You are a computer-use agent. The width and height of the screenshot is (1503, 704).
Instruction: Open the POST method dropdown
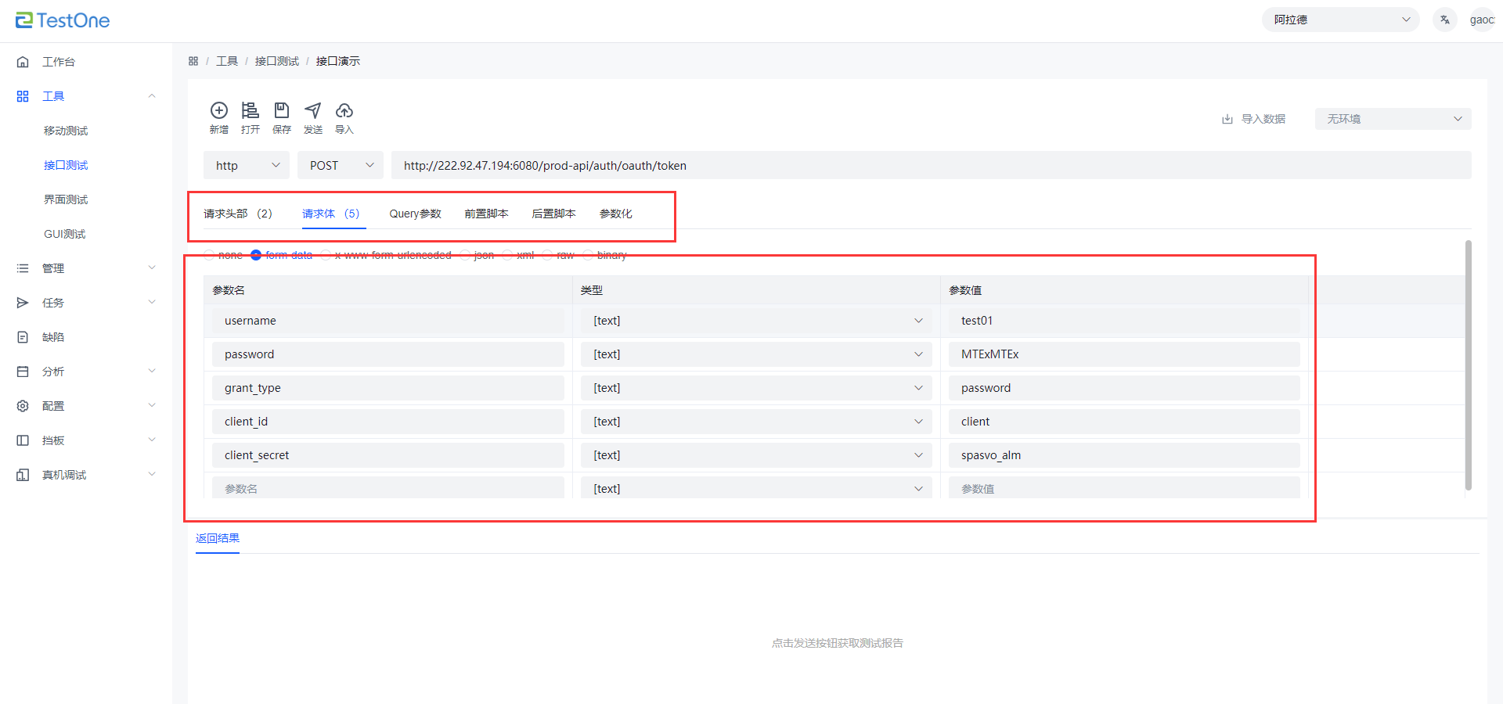[x=341, y=165]
